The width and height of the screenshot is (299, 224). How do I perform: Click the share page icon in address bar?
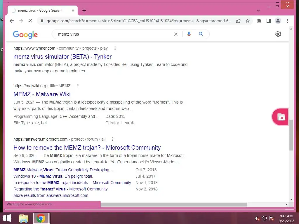[238, 21]
